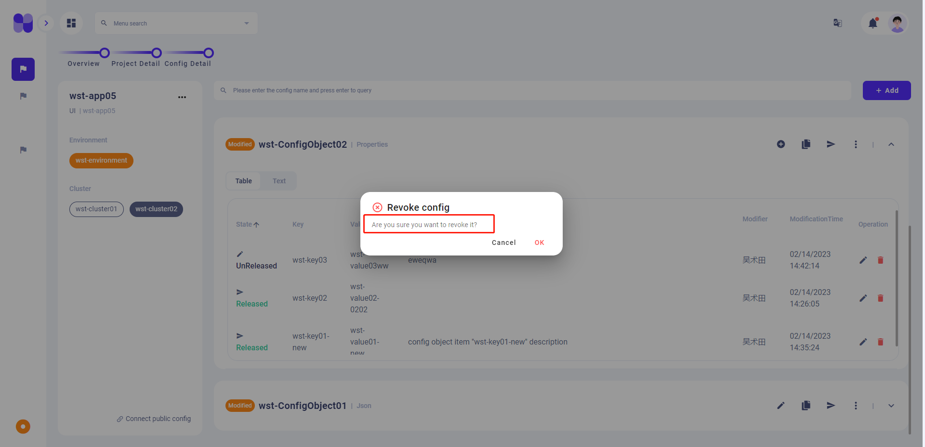
Task: Go to the Overview breadcrumb step
Action: pos(84,64)
